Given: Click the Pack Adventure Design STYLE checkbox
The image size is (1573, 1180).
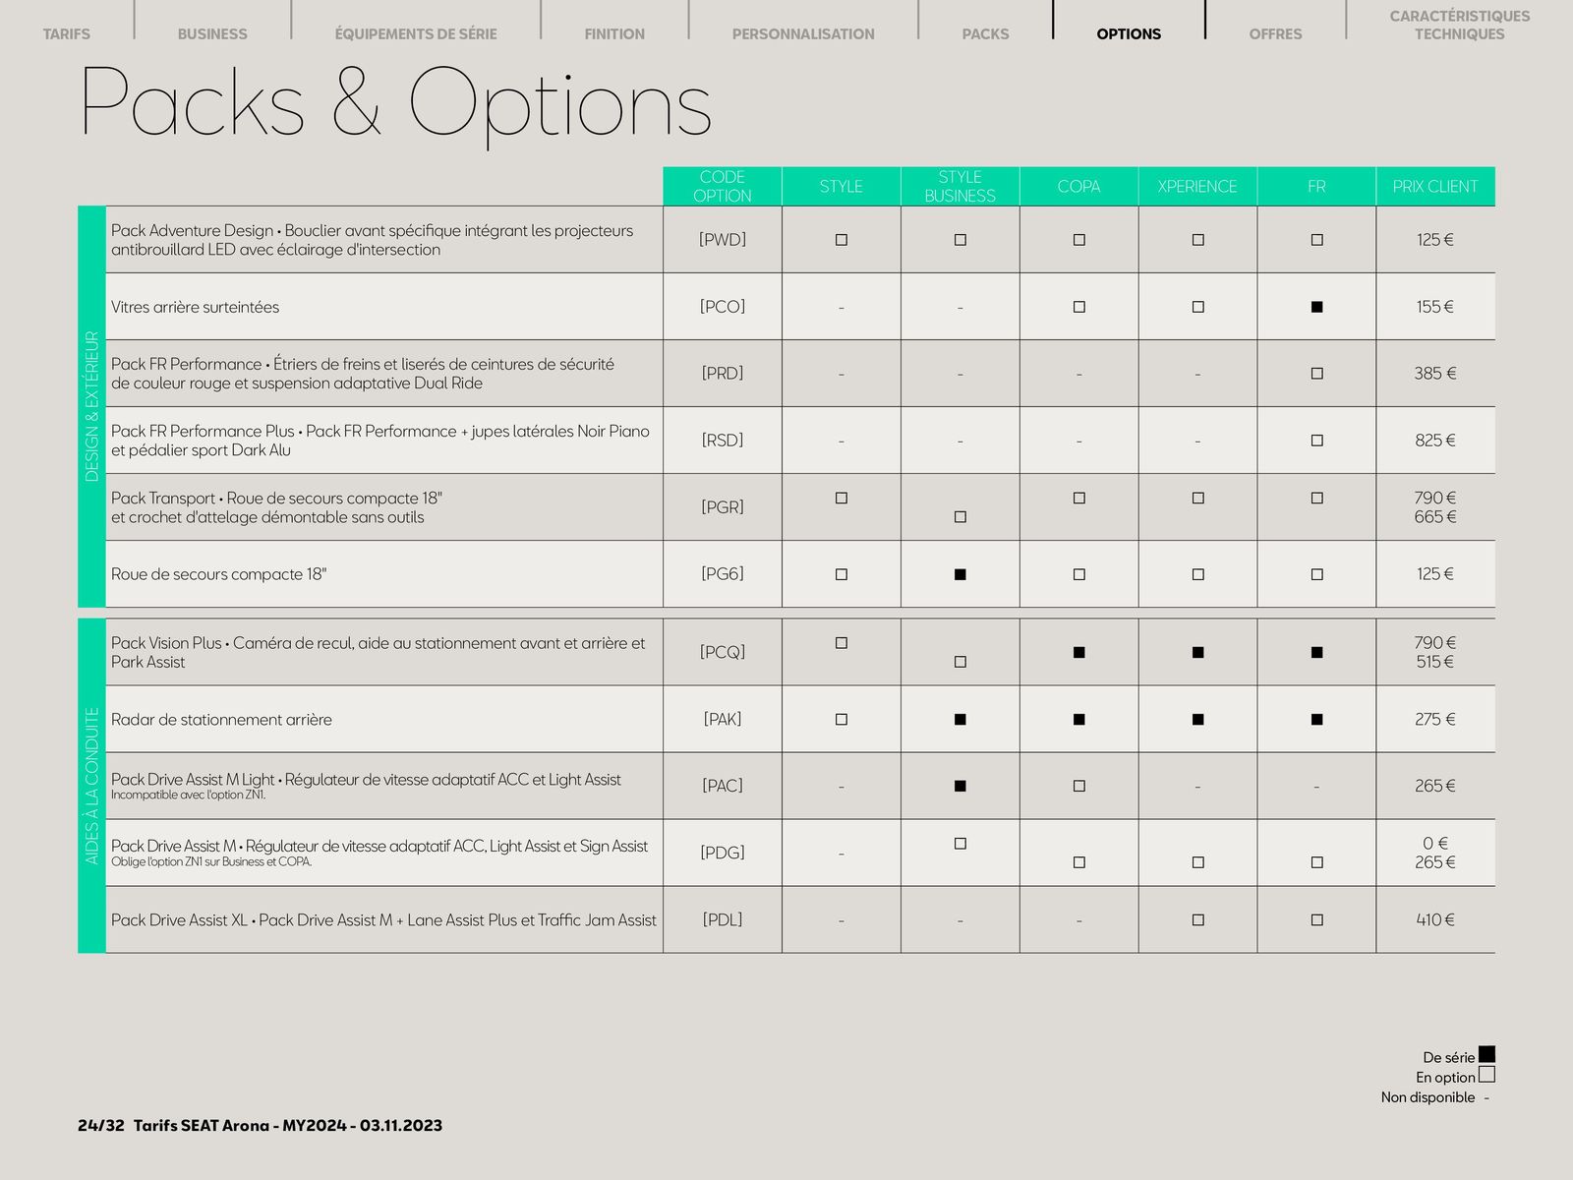Looking at the screenshot, I should click(842, 240).
